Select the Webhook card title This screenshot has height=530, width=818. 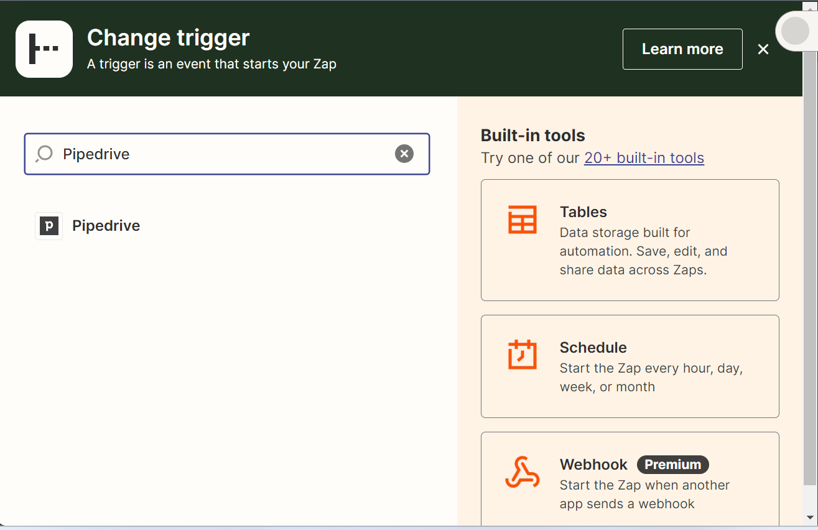click(x=593, y=465)
